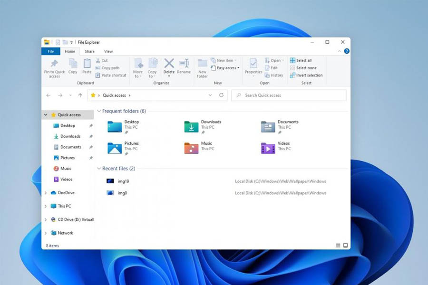Open Customize Quick Access Toolbar dropdown
Viewport: 428px width, 285px height.
click(x=71, y=42)
